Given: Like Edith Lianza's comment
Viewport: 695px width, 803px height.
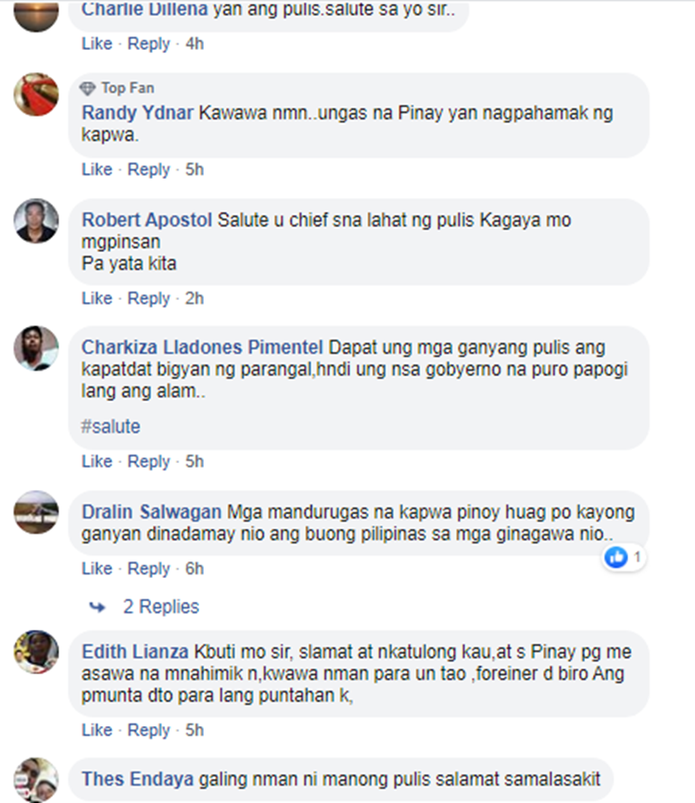Looking at the screenshot, I should (97, 730).
